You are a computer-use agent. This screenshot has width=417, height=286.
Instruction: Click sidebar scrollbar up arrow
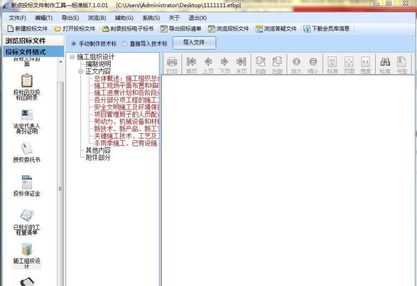point(61,62)
